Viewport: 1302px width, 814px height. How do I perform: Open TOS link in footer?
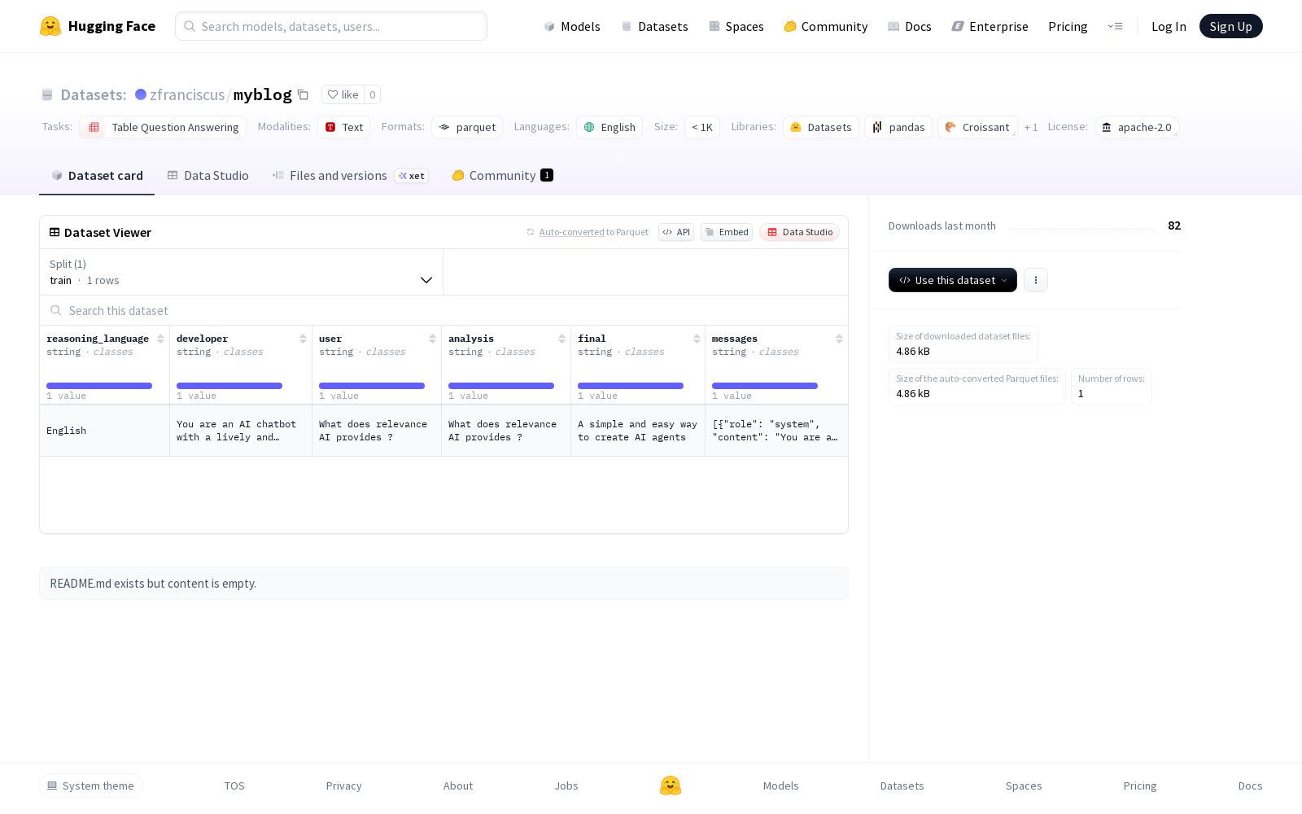click(234, 786)
